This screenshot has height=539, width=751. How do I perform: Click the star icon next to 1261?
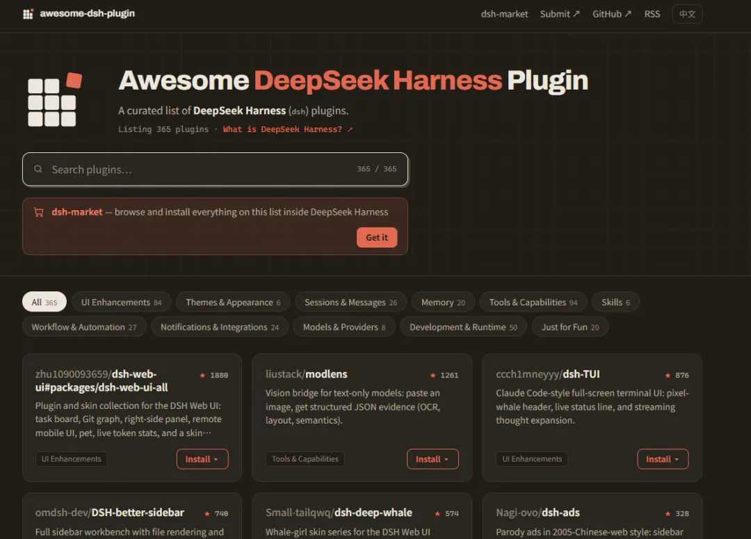pyautogui.click(x=433, y=375)
